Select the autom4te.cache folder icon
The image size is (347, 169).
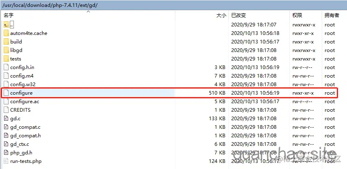(6, 33)
